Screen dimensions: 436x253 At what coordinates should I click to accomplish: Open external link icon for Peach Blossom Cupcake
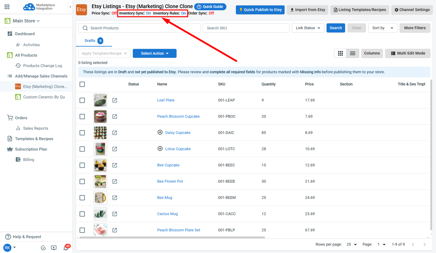(x=115, y=117)
